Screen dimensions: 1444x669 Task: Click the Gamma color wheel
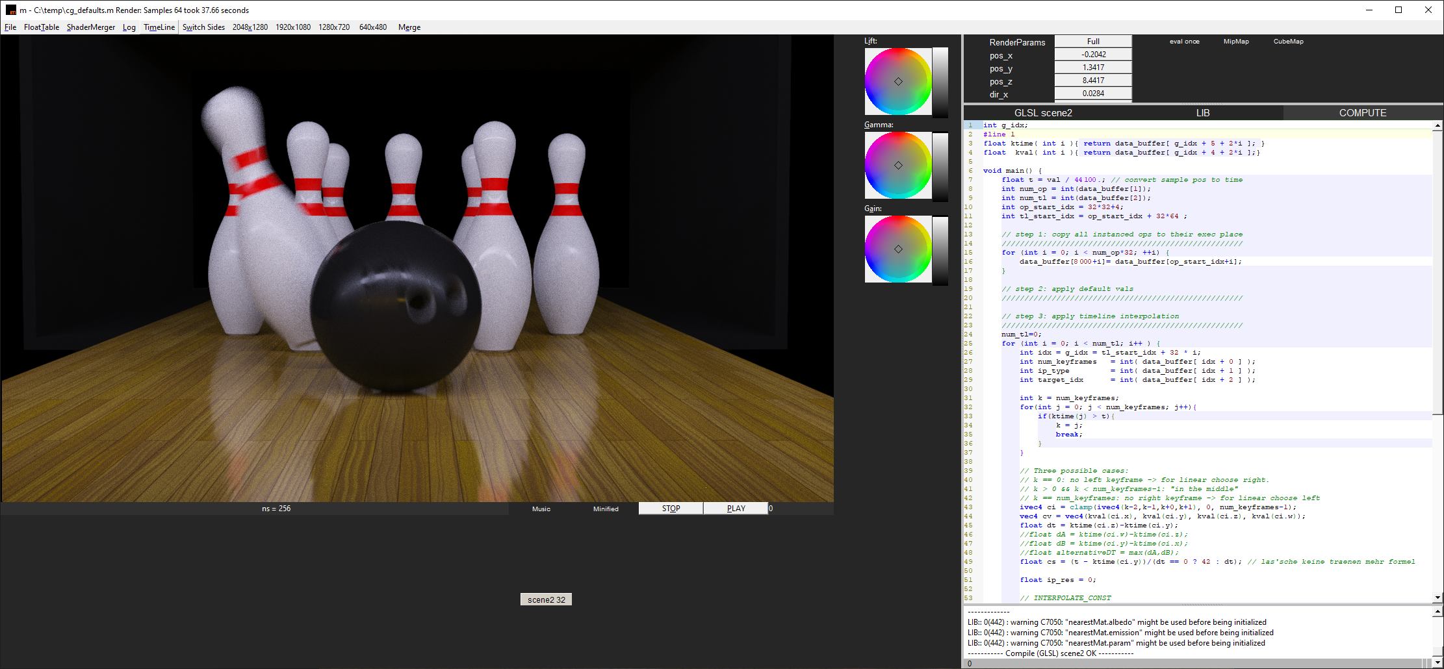898,165
